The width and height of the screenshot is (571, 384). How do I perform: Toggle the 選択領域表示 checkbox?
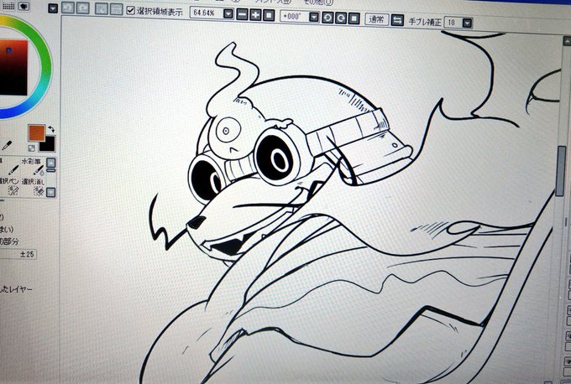pyautogui.click(x=130, y=10)
